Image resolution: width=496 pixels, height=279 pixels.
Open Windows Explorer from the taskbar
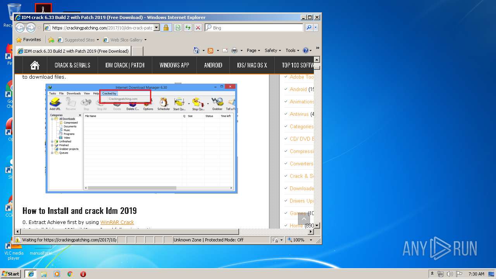point(44,274)
